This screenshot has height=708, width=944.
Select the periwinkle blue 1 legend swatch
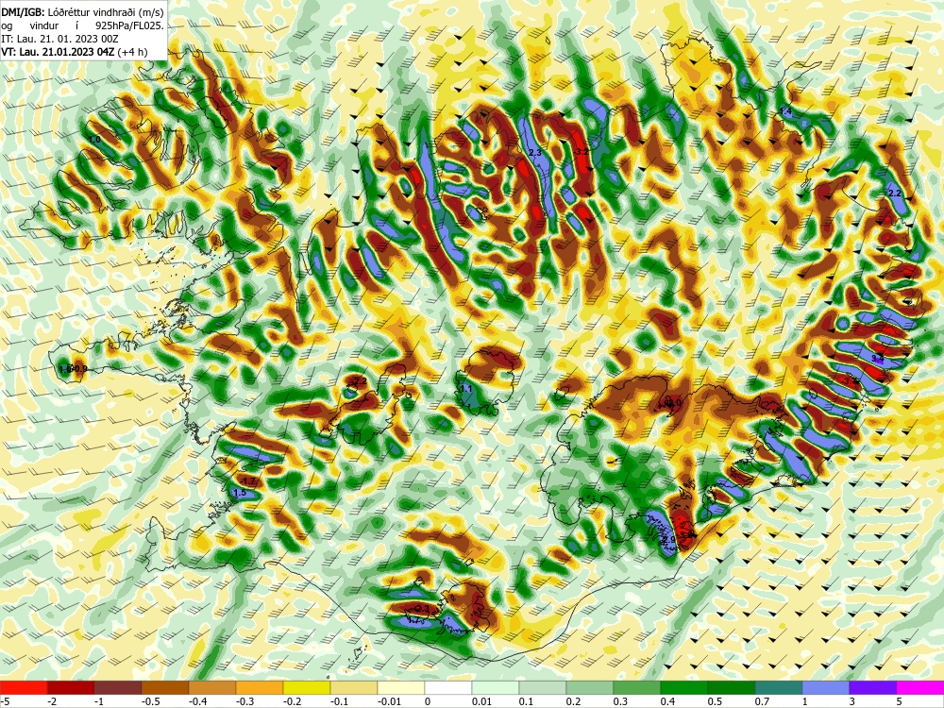[826, 687]
